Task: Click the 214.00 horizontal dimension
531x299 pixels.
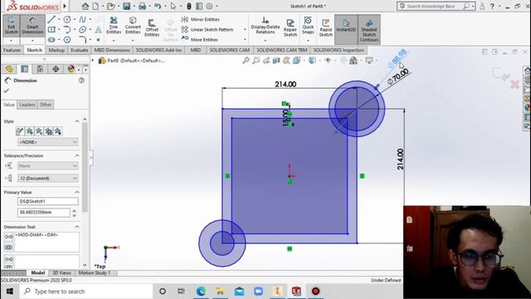Action: click(285, 84)
